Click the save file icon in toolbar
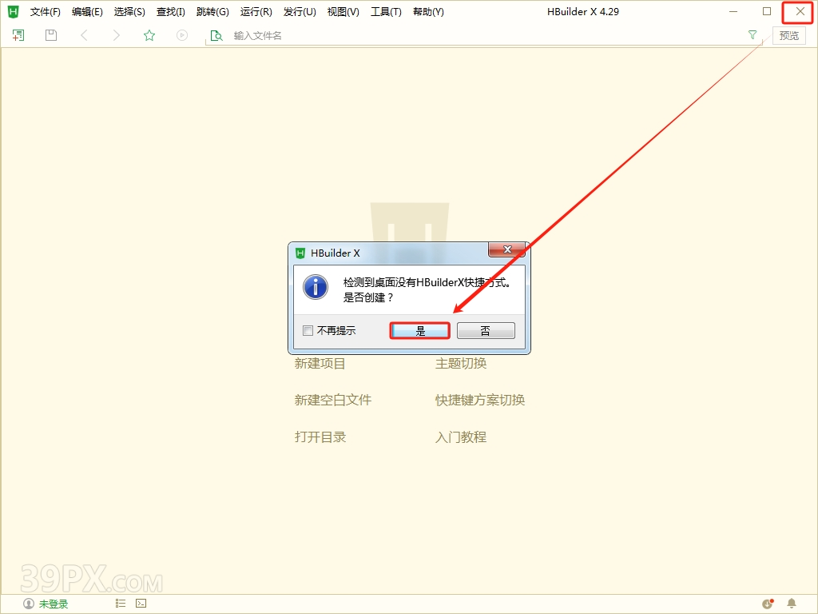This screenshot has height=614, width=818. pyautogui.click(x=51, y=35)
